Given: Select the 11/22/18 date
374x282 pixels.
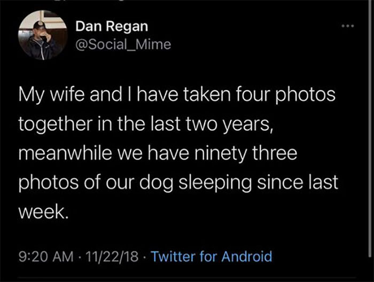Looking at the screenshot, I should (x=112, y=256).
